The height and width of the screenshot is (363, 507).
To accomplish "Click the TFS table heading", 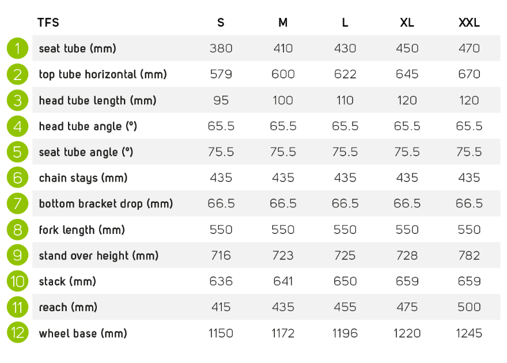I will click(48, 22).
